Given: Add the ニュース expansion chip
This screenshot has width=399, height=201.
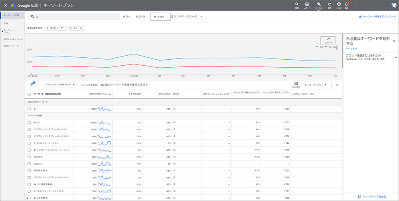Looking at the screenshot, I should (76, 28).
